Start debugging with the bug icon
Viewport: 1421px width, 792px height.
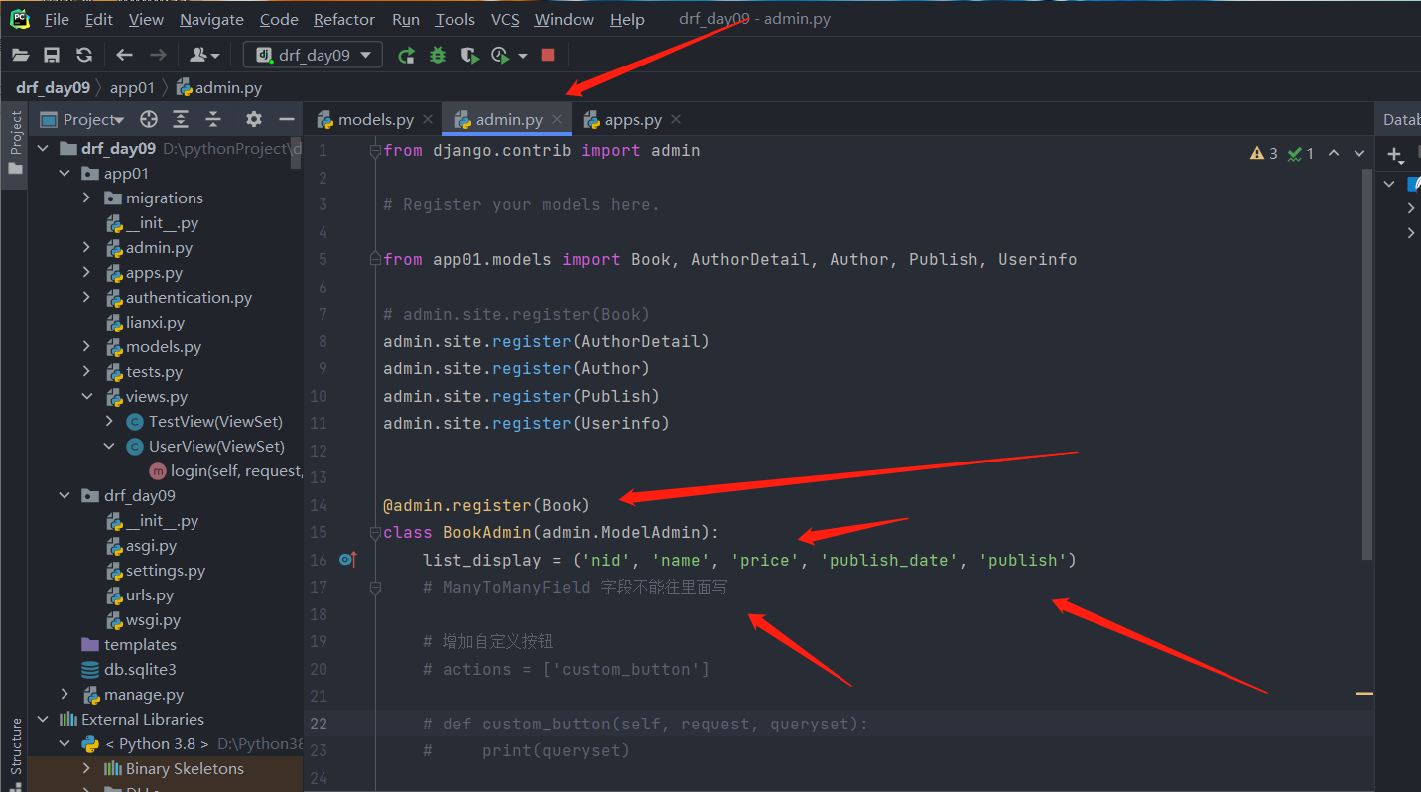[438, 56]
